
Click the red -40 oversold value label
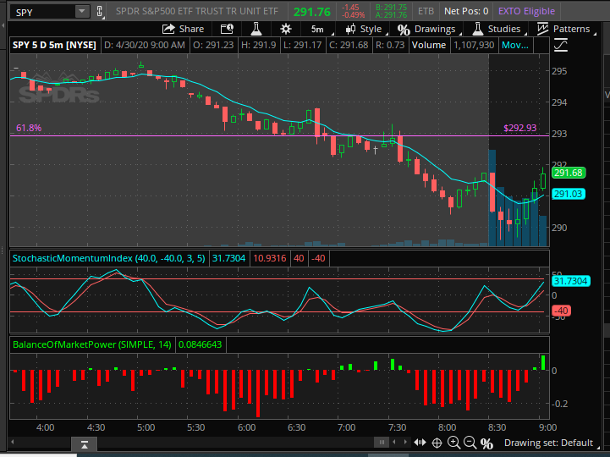(319, 258)
